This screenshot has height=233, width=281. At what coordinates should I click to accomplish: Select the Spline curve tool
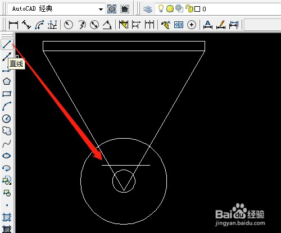tap(7, 144)
